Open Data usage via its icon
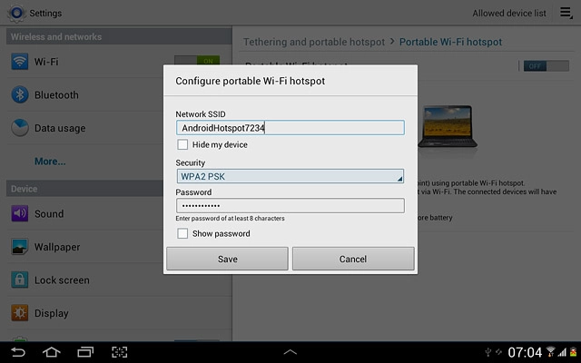 (20, 128)
